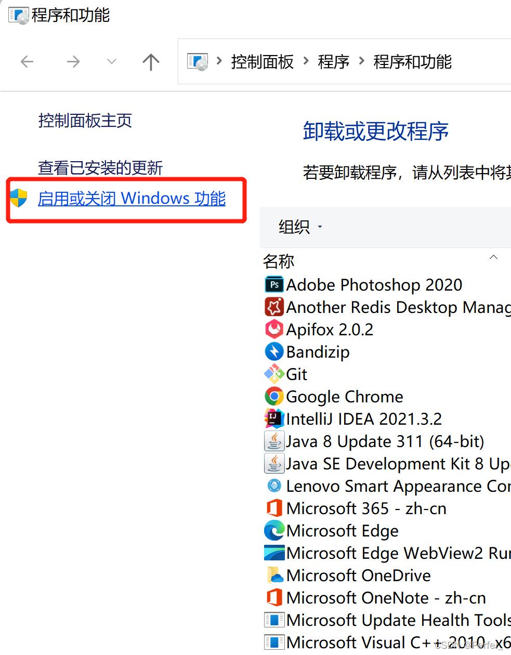Click the Google Chrome icon
This screenshot has width=511, height=655.
(x=274, y=397)
